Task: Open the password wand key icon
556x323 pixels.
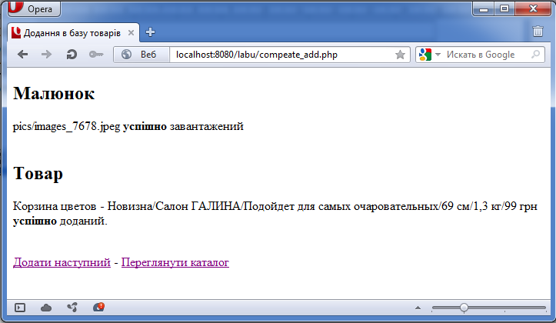Action: [x=96, y=55]
